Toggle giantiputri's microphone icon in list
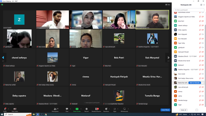206x116 pixels. click(x=200, y=47)
